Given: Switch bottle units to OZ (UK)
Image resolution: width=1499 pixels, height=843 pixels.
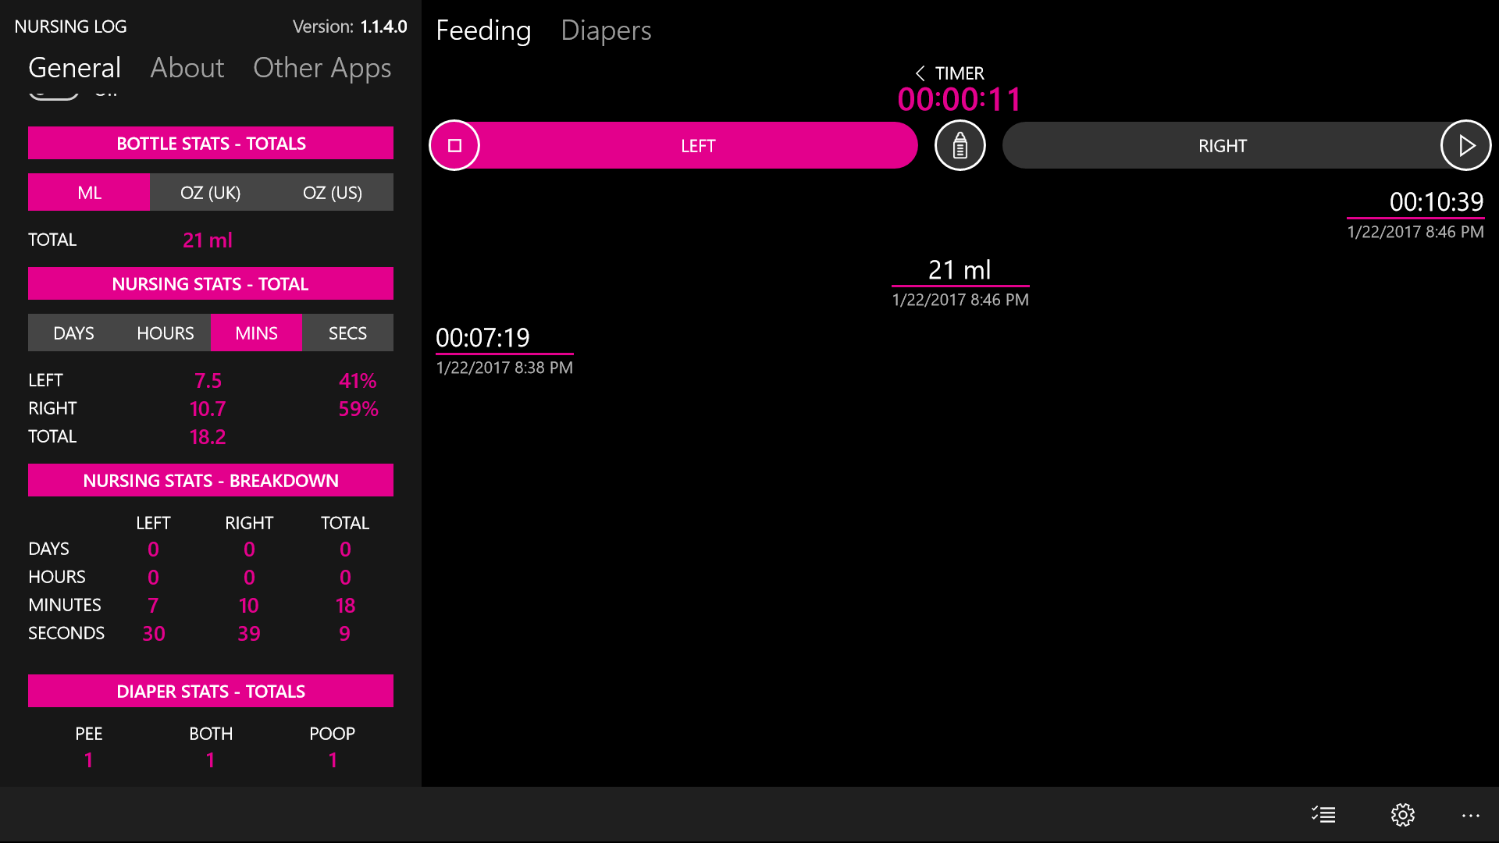Looking at the screenshot, I should (x=210, y=193).
